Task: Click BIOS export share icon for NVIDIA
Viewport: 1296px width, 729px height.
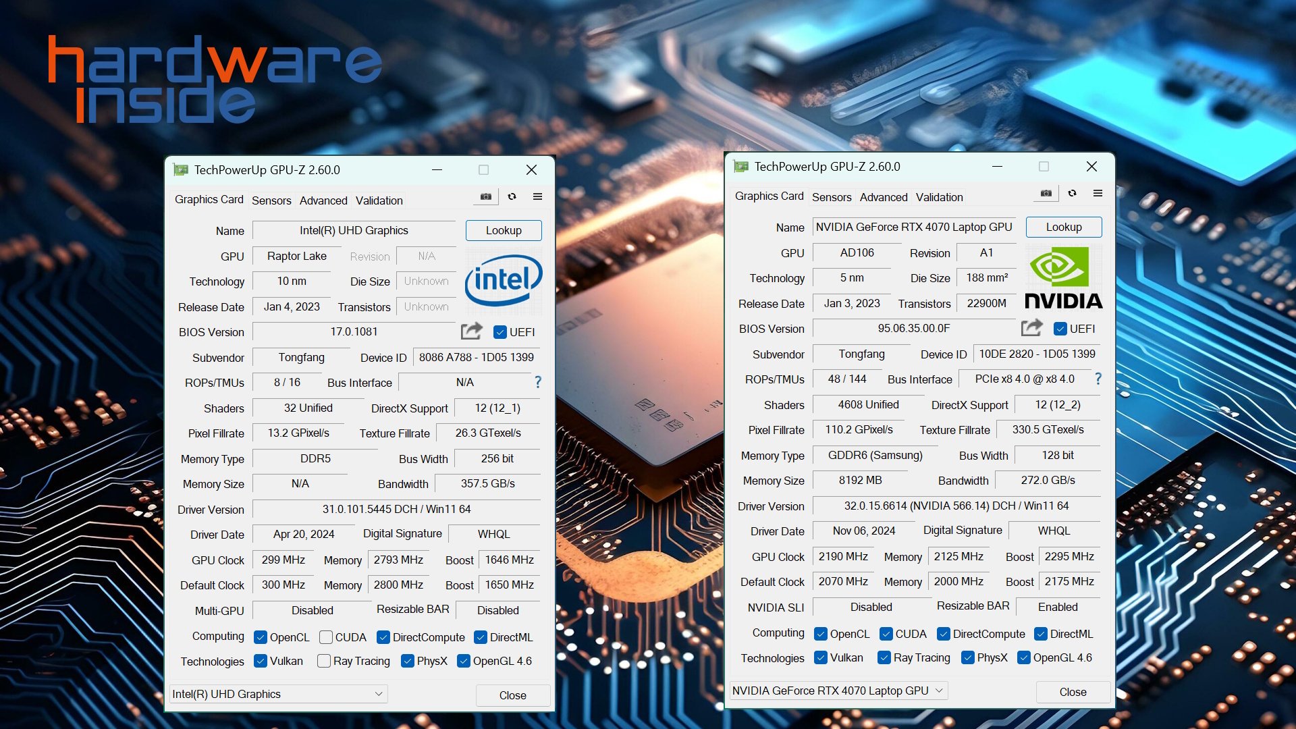Action: pos(1031,328)
